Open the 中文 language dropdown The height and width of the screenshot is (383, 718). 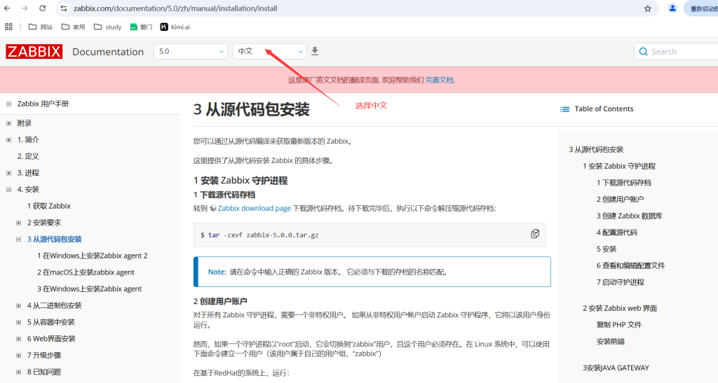click(269, 51)
